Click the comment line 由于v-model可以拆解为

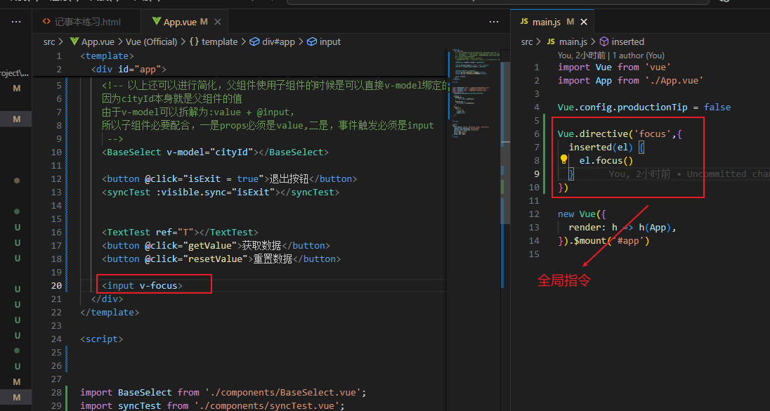tap(198, 112)
